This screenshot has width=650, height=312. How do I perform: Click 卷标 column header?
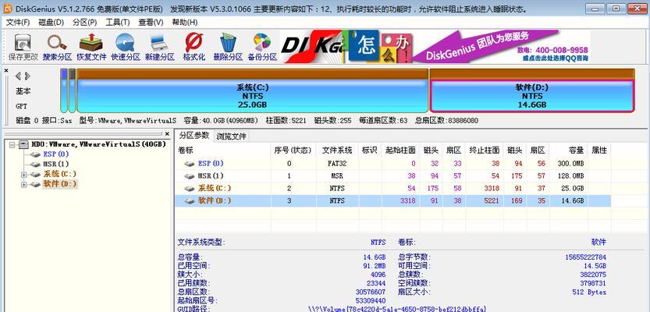tap(223, 150)
